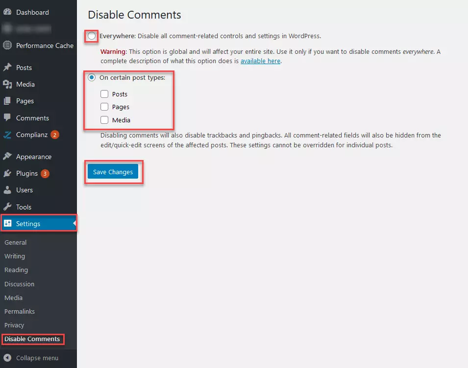Click the red 'Warning' text
468x368 pixels.
[113, 51]
